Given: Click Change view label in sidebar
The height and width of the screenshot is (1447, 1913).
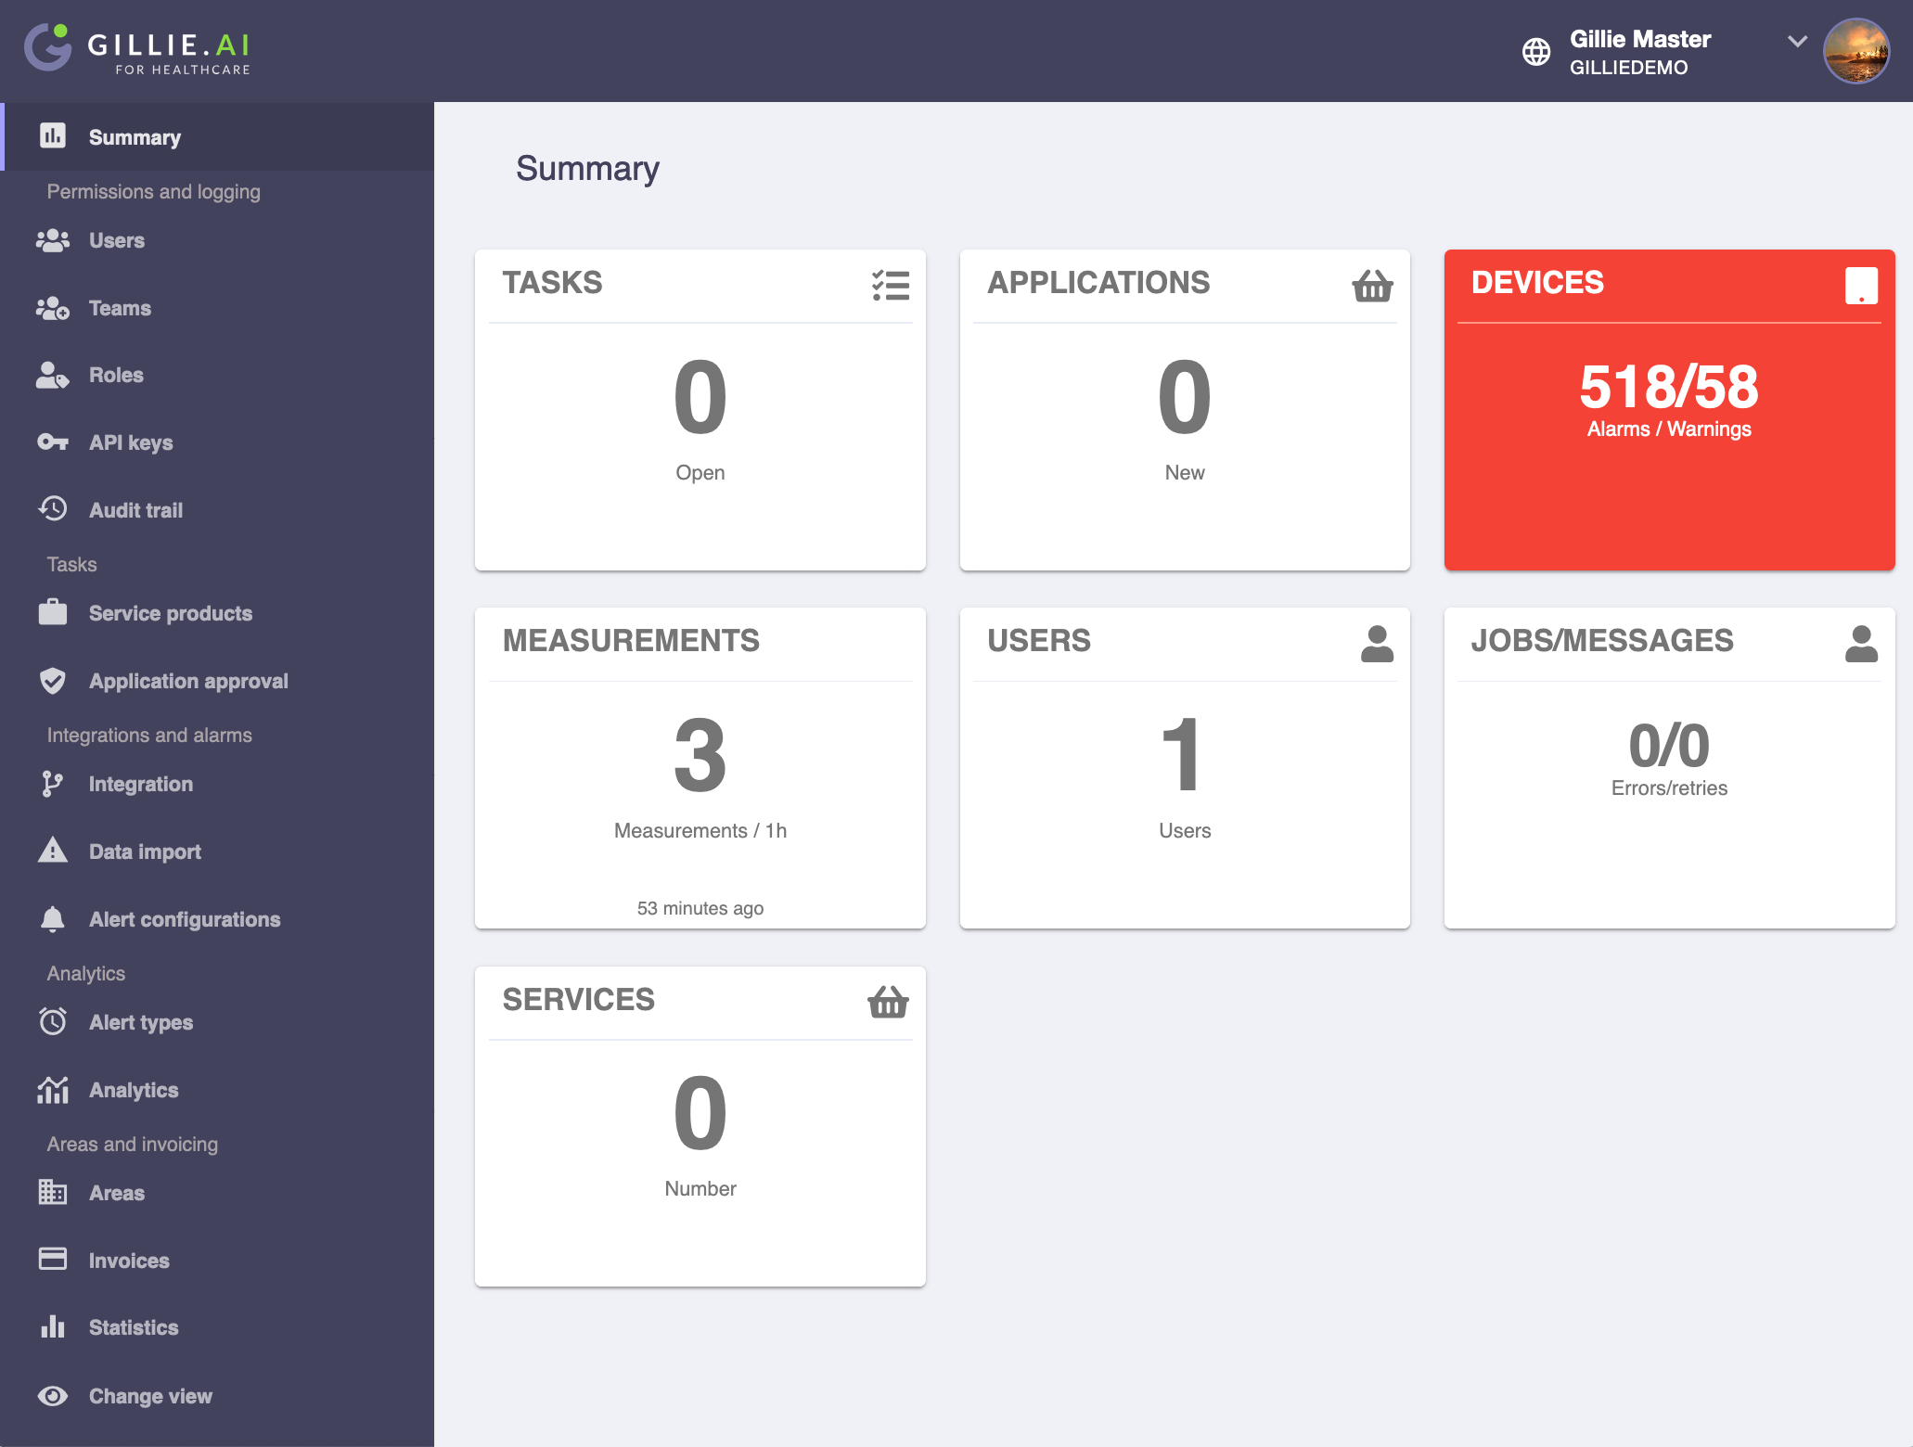Looking at the screenshot, I should 150,1396.
